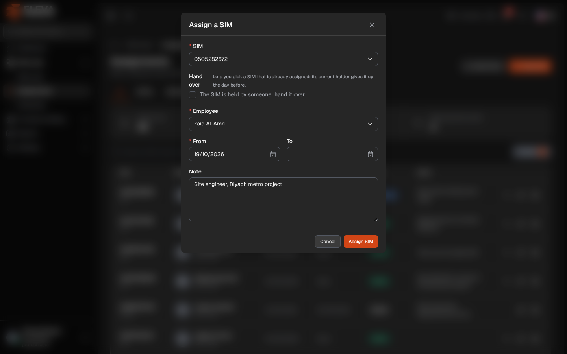Click the Employee dropdown chevron arrow
Image resolution: width=567 pixels, height=354 pixels.
[x=370, y=124]
